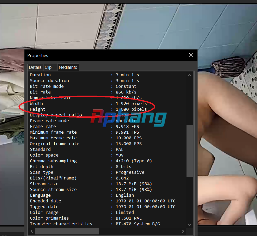The width and height of the screenshot is (257, 236).
Task: Select the "8 bits" bit depth value
Action: pos(123,166)
